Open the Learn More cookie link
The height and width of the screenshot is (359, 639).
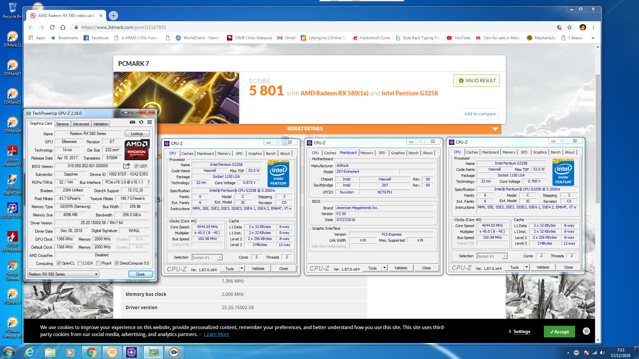pos(216,334)
